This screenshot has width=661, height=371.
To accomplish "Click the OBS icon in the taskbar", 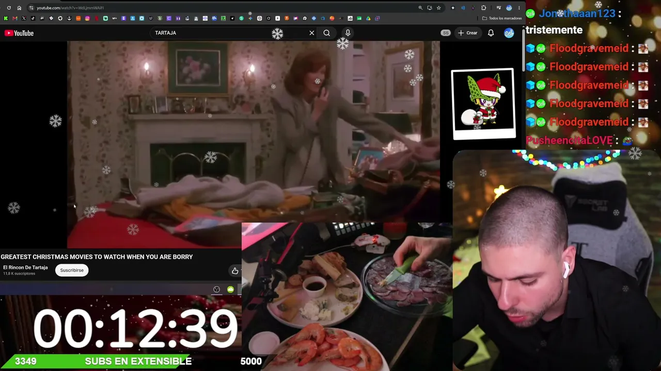I will tap(216, 290).
